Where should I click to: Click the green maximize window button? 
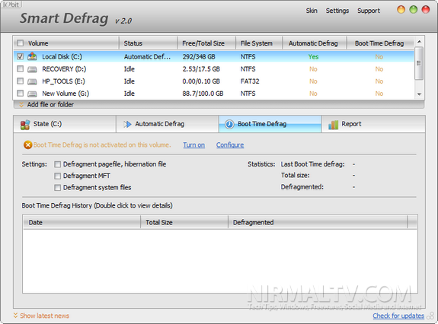[413, 9]
